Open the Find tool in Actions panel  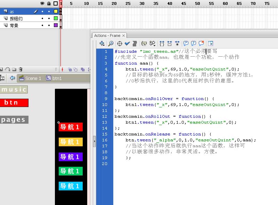click(x=111, y=43)
